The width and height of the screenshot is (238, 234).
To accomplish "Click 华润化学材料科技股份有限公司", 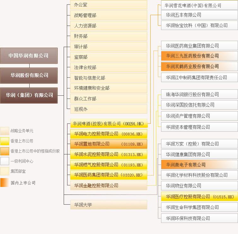I will click(200, 175).
